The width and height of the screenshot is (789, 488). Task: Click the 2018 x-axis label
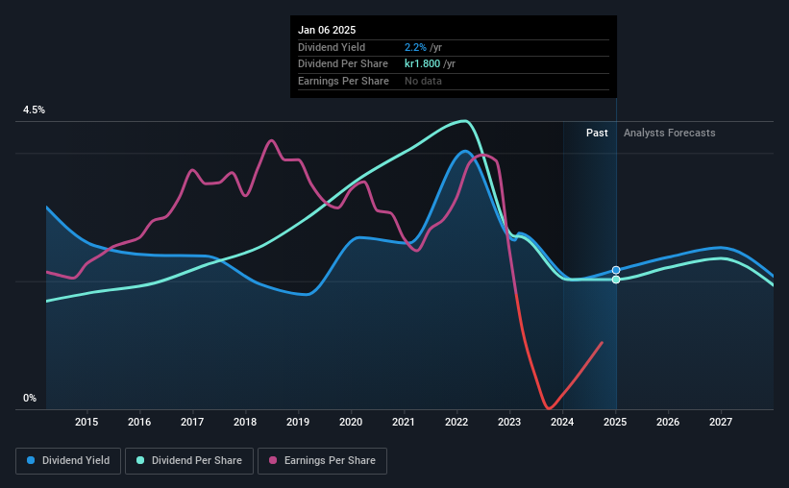(245, 422)
